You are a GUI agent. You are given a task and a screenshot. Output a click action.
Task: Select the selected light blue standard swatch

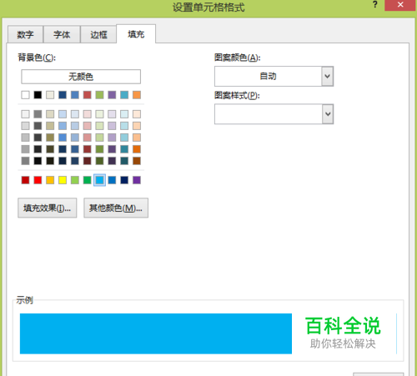click(99, 180)
